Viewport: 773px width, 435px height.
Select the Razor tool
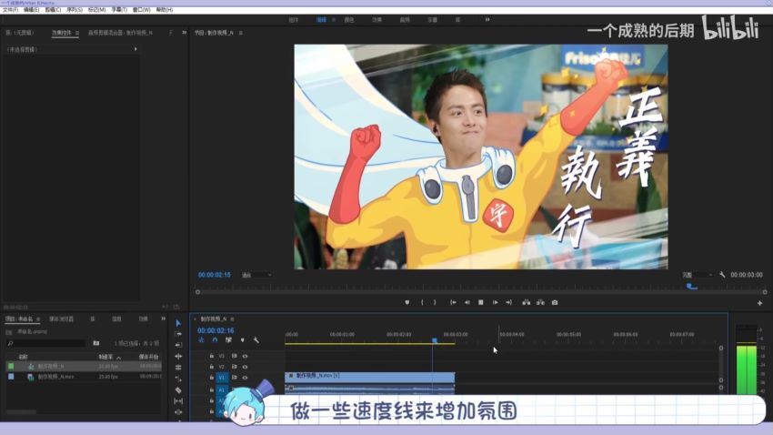click(x=178, y=390)
